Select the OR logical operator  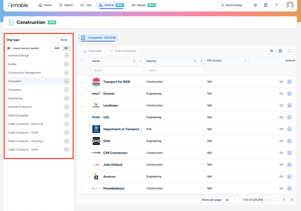(x=66, y=48)
